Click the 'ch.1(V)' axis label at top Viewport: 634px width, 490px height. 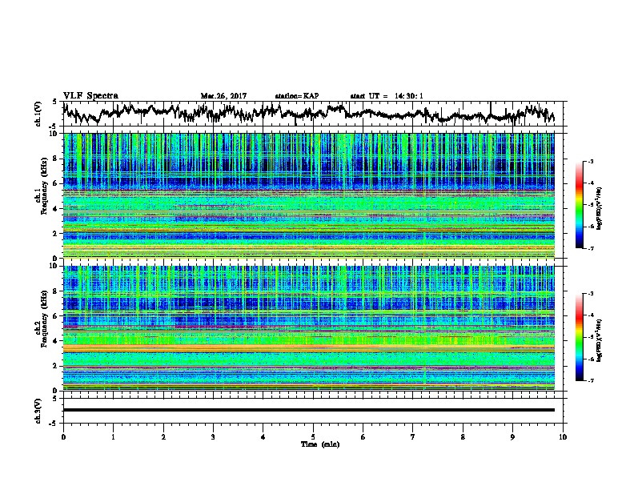[x=38, y=114]
